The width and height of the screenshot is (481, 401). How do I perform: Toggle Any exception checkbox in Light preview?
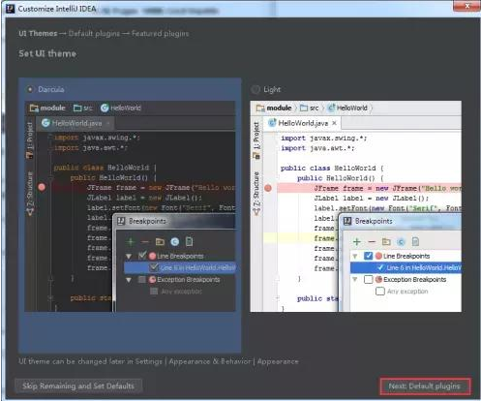[380, 292]
